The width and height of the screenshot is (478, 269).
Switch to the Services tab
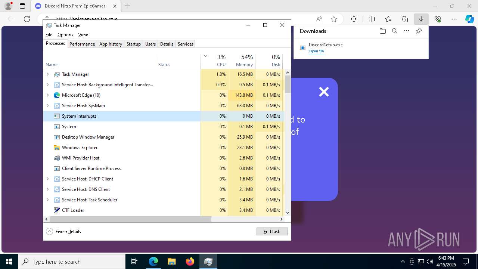(186, 44)
